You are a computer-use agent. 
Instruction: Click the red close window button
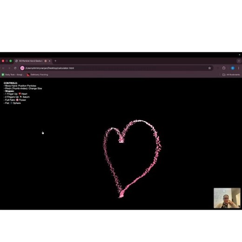click(3, 61)
